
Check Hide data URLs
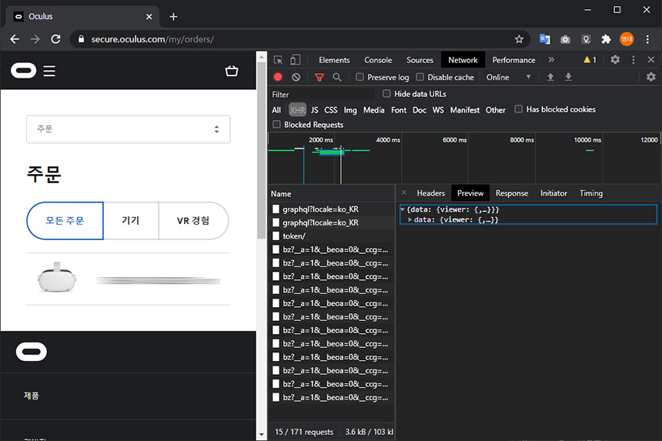click(x=386, y=93)
